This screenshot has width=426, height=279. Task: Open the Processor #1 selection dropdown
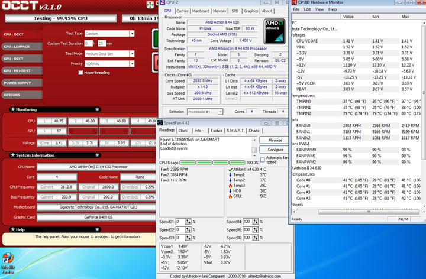[220, 112]
